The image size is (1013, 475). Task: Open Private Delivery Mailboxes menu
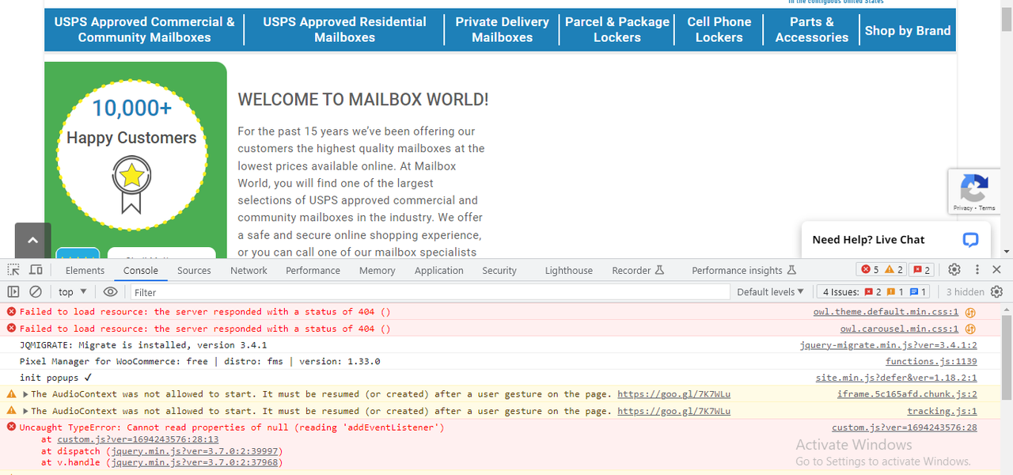coord(502,29)
